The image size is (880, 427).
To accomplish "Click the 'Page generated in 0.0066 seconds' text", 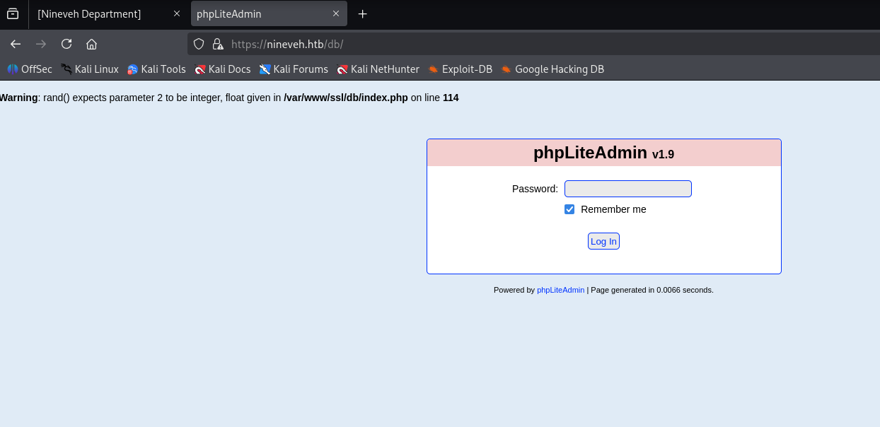I will coord(652,290).
